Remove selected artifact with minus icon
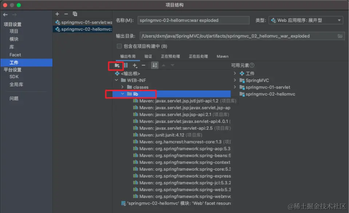Image resolution: width=349 pixels, height=213 pixels. pyautogui.click(x=66, y=14)
